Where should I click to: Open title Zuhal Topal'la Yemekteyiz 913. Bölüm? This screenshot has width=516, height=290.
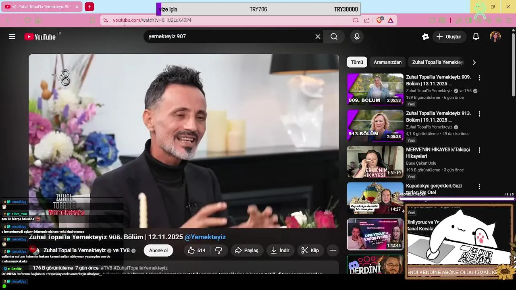tap(438, 117)
